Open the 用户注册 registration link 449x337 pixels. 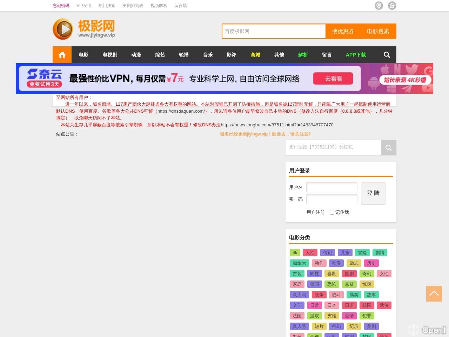(316, 212)
